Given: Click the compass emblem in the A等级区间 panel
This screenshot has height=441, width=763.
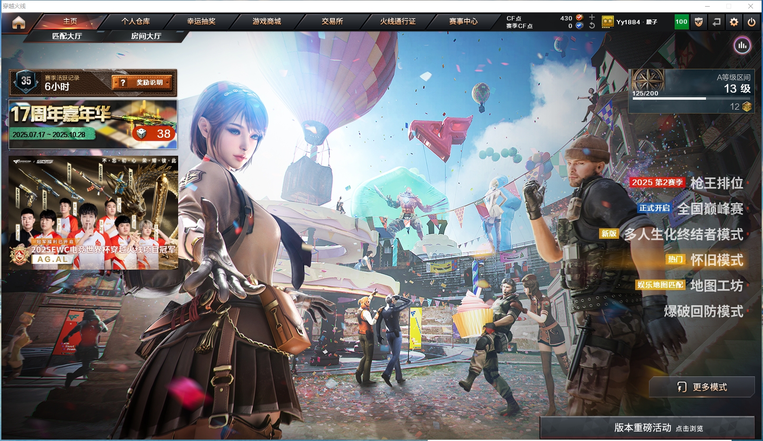Looking at the screenshot, I should [x=648, y=80].
